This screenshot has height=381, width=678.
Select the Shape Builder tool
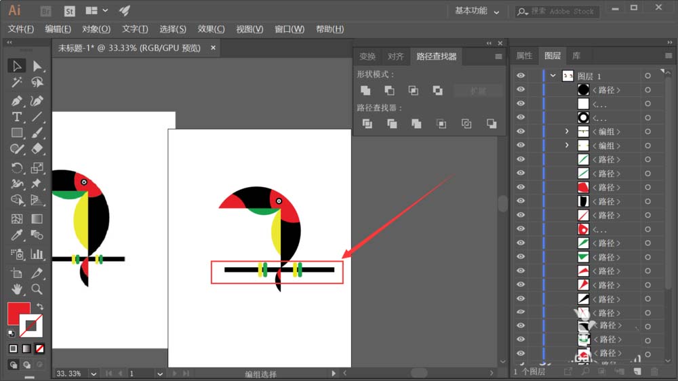point(16,200)
